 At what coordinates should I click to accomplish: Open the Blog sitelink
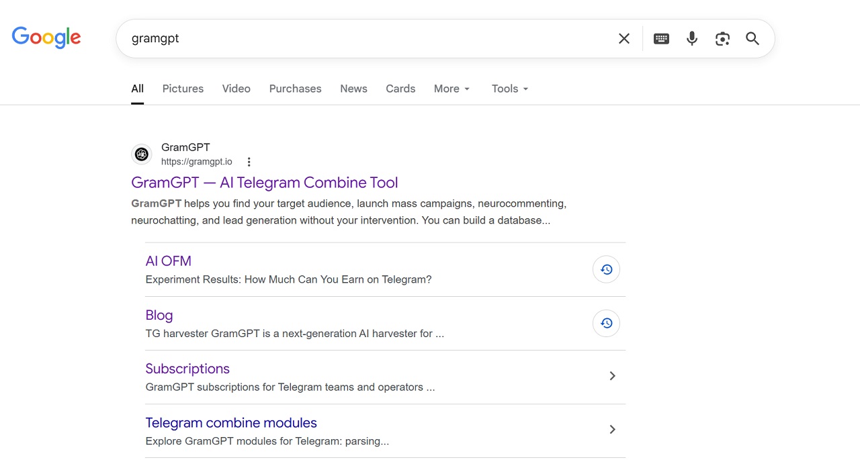159,315
